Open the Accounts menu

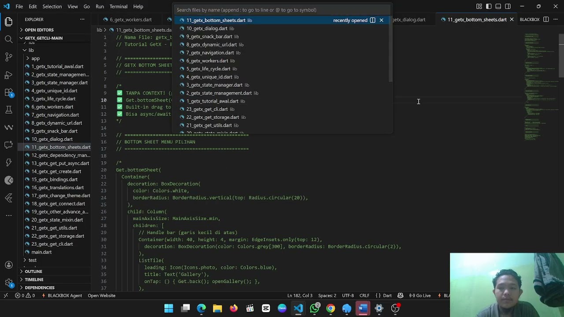coord(8,265)
